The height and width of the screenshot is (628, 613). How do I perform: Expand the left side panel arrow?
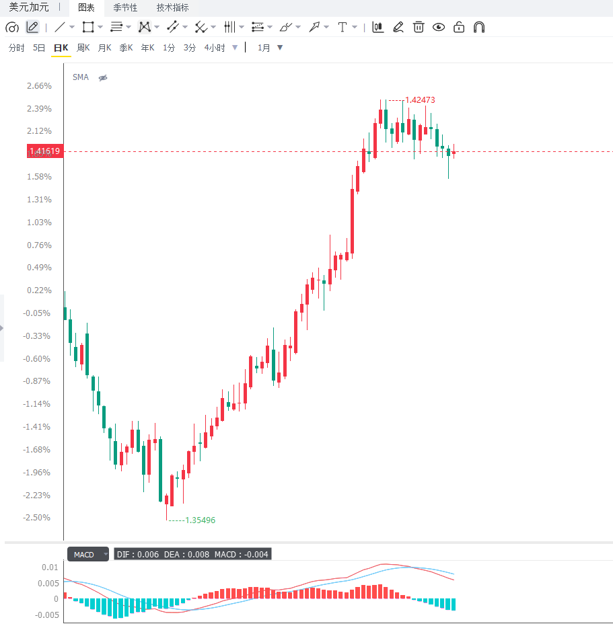pyautogui.click(x=1, y=328)
